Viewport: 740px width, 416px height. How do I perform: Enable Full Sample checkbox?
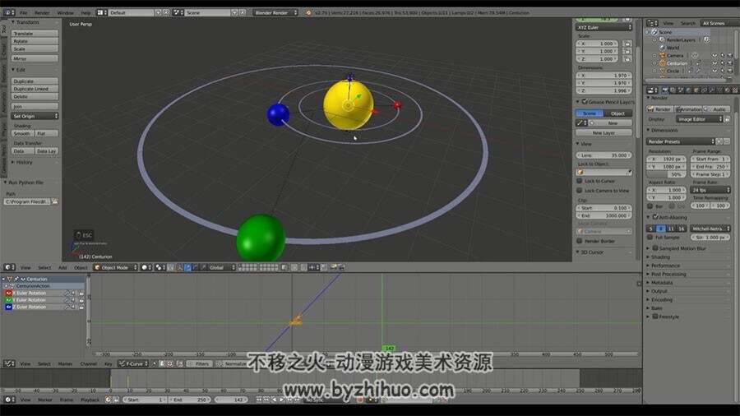click(650, 238)
